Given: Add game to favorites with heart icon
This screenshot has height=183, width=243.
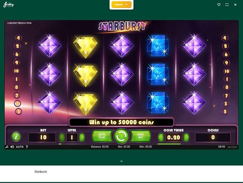Looking at the screenshot, I should pos(219,5).
